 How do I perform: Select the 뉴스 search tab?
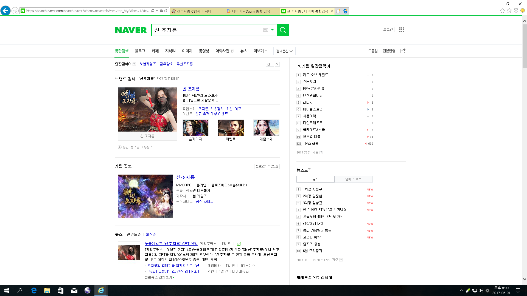click(244, 51)
